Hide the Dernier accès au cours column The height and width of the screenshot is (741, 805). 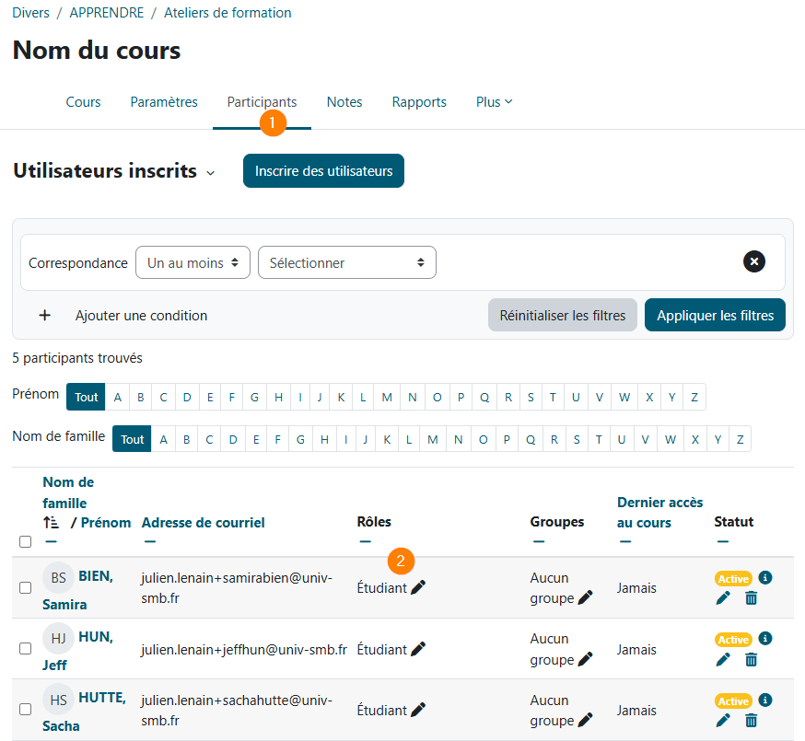click(625, 541)
